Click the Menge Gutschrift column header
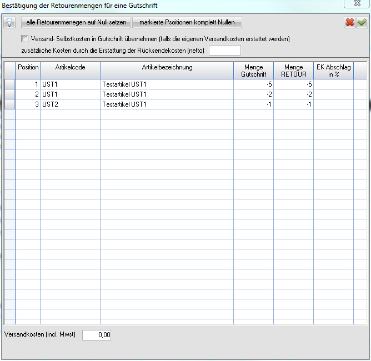Image resolution: width=371 pixels, height=361 pixels. click(253, 71)
